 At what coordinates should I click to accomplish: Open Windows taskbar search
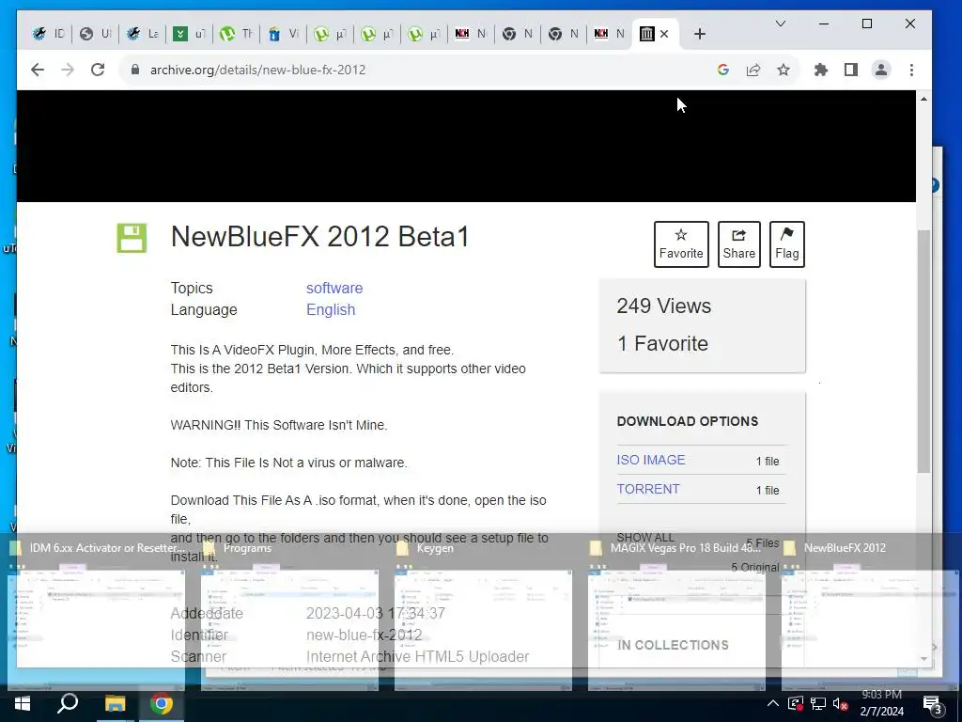coord(68,704)
